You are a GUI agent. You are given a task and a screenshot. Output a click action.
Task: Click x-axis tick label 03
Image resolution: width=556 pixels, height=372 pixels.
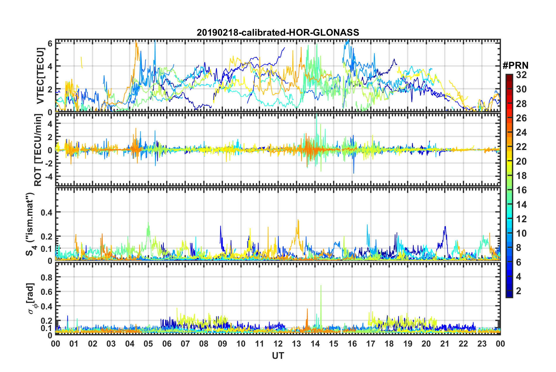pyautogui.click(x=111, y=344)
